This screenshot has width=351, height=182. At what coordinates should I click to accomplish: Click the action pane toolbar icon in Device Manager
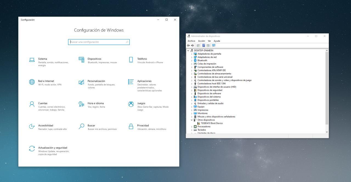[208, 46]
